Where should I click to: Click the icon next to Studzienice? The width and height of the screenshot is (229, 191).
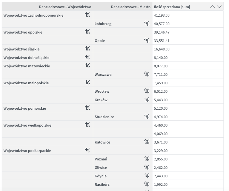pos(147,116)
